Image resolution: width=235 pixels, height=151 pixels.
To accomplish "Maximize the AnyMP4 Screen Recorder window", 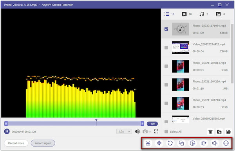I will [220, 5].
